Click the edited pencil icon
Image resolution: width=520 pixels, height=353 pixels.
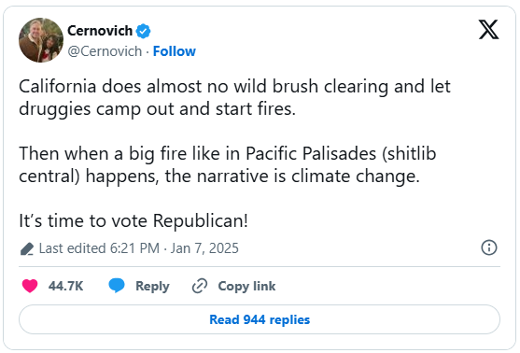coord(27,248)
